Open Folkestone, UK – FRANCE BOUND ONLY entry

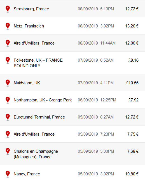coord(72,63)
